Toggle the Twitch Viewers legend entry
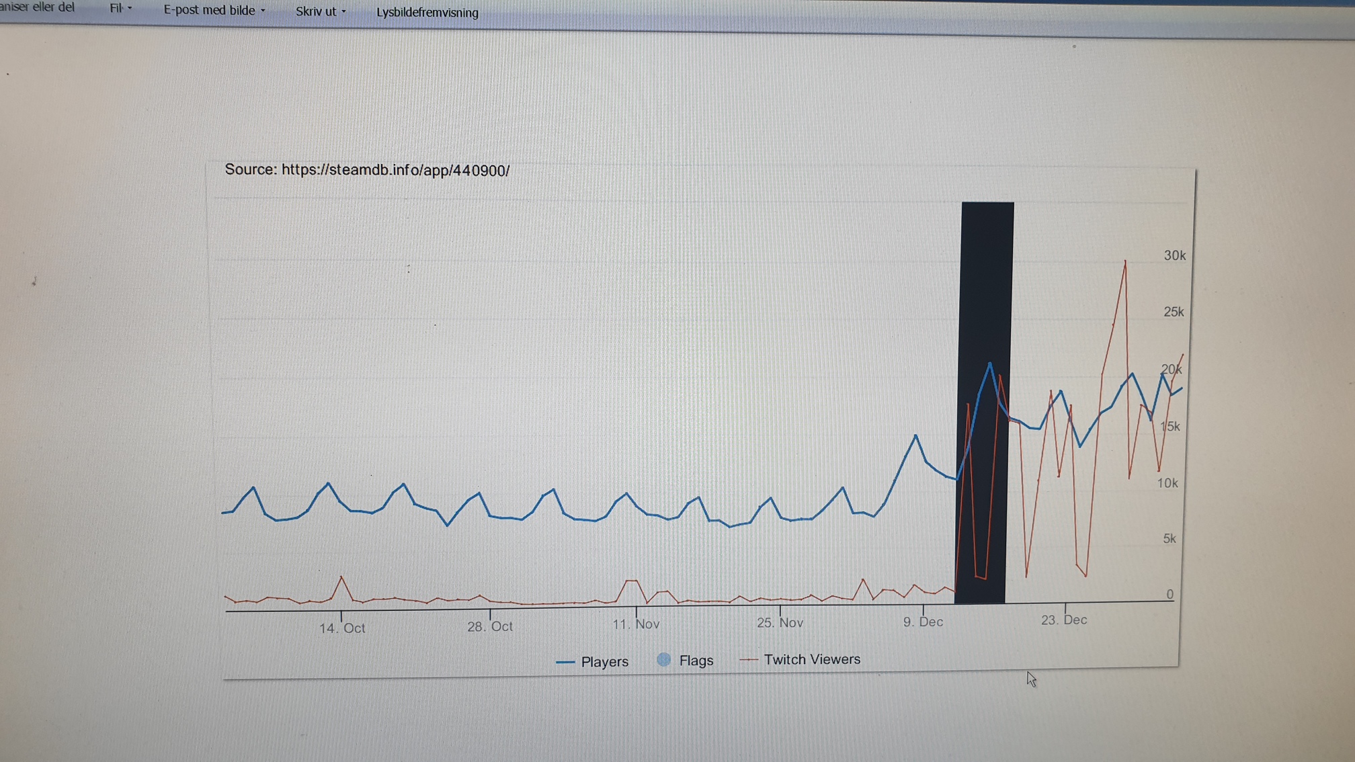This screenshot has height=762, width=1355. pyautogui.click(x=811, y=659)
